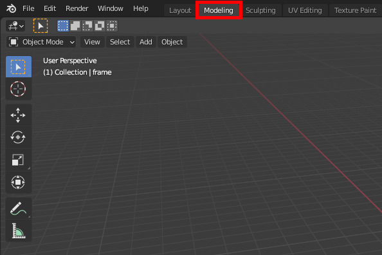Enable Intersect Selection mode
This screenshot has width=382, height=255.
[112, 26]
